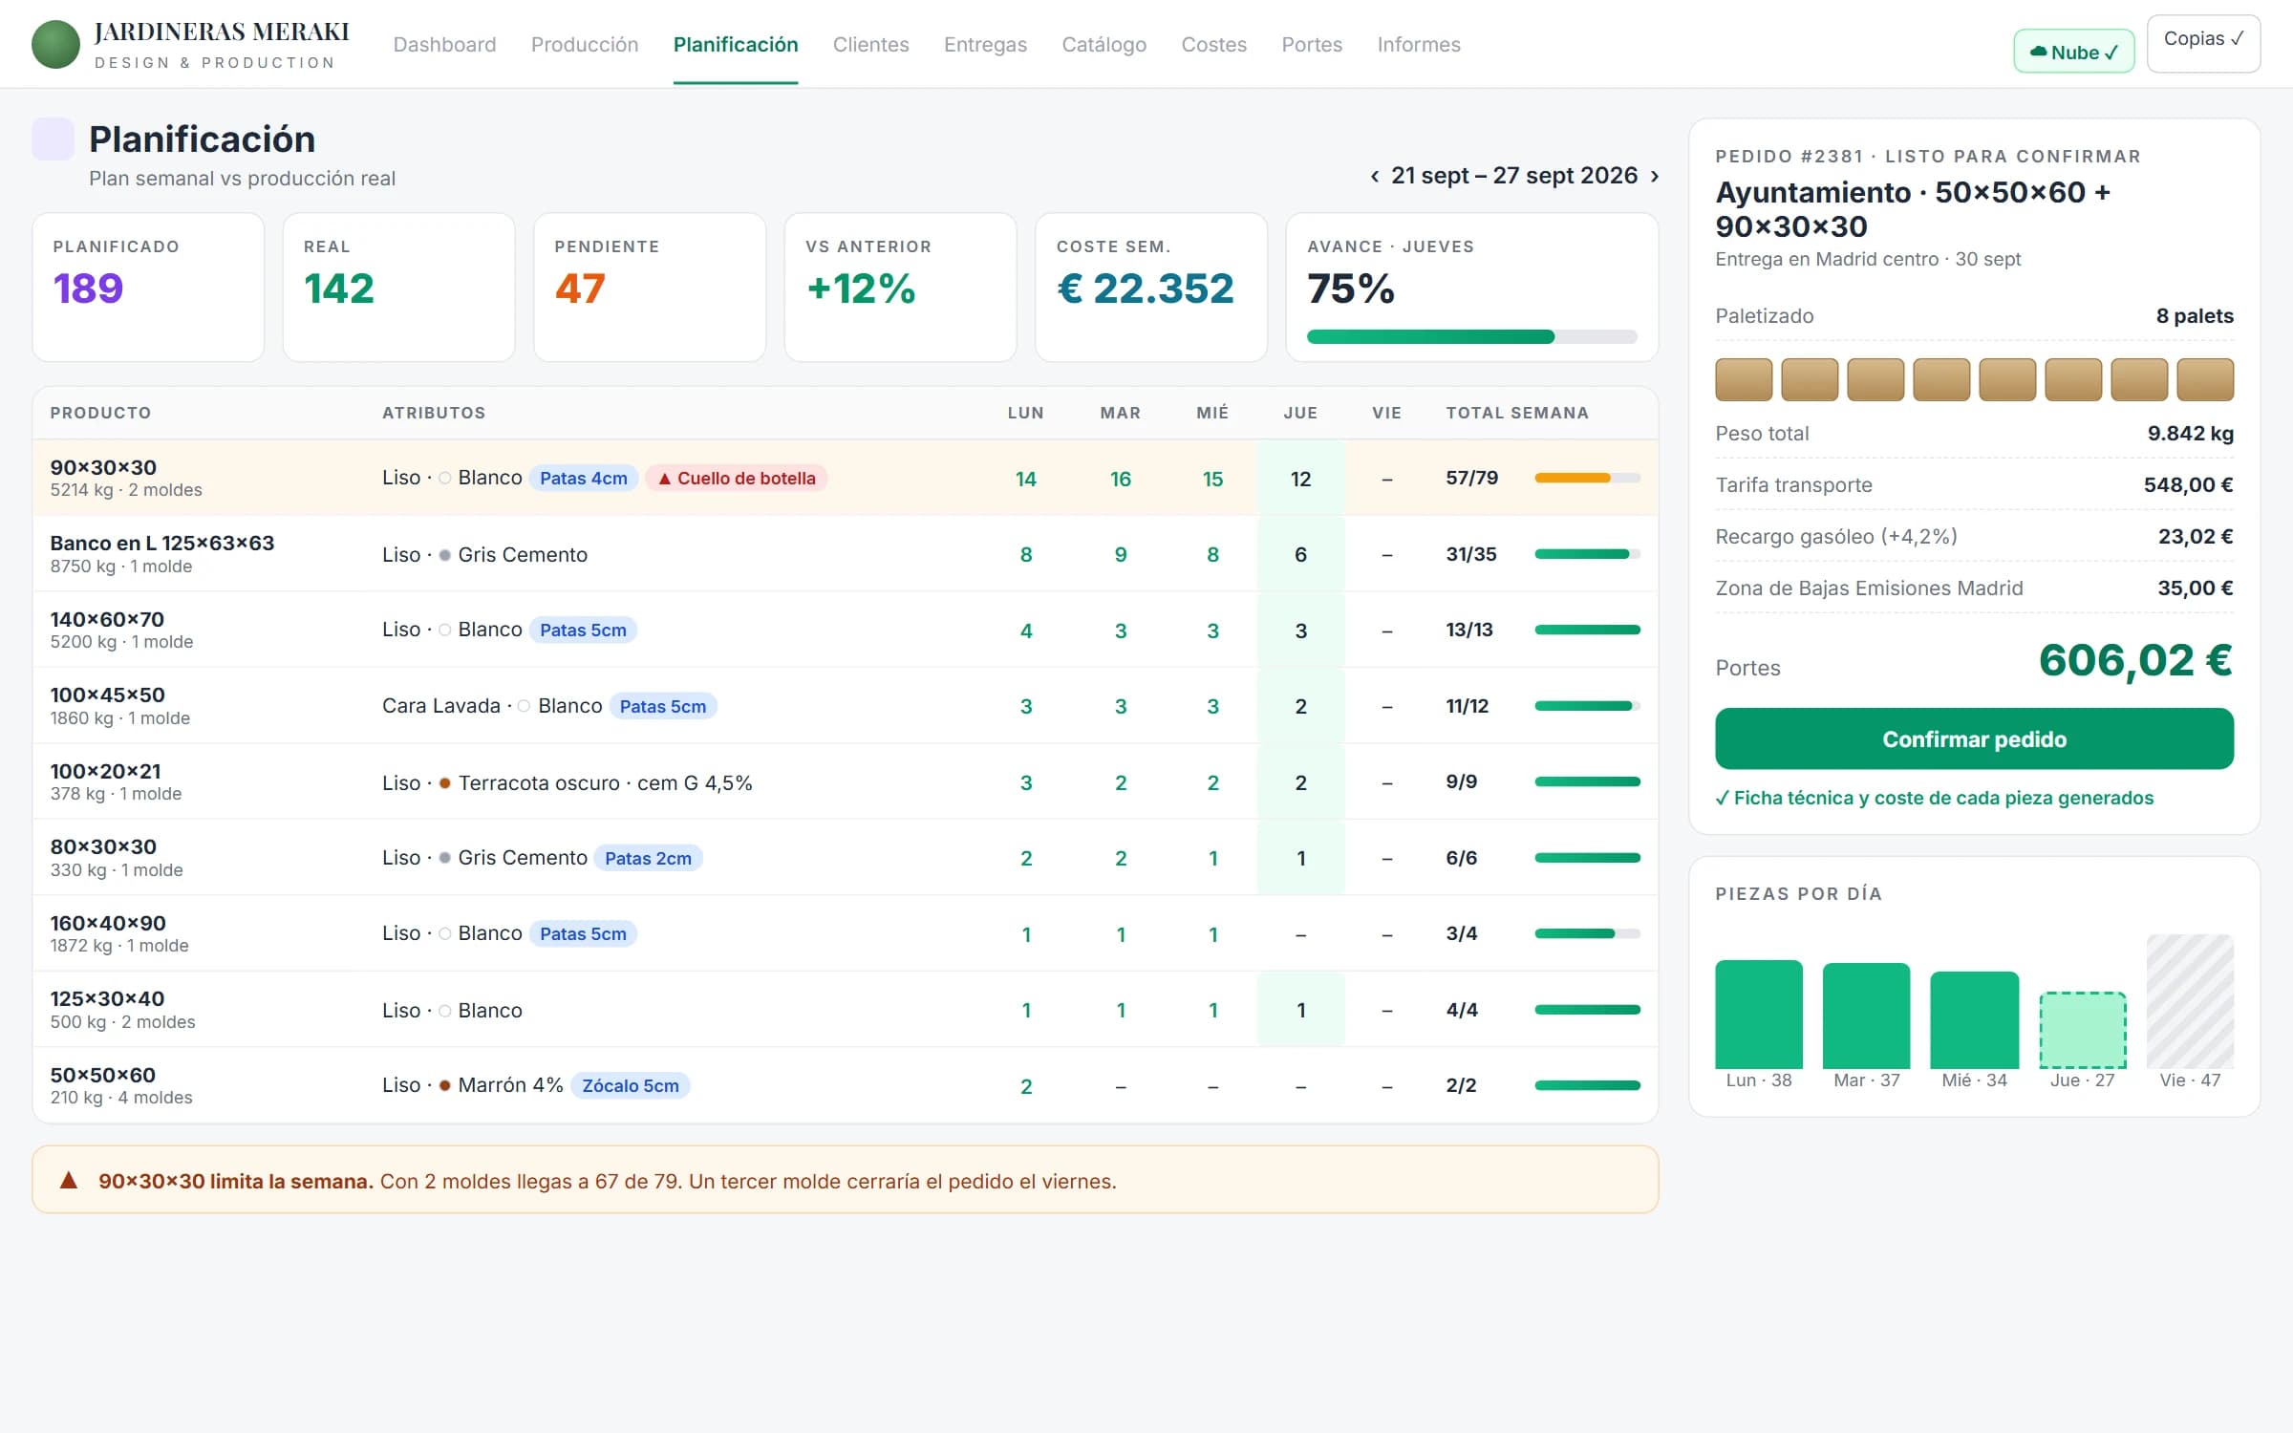Click the Nube cloud sync badge
This screenshot has width=2293, height=1433.
[2073, 52]
